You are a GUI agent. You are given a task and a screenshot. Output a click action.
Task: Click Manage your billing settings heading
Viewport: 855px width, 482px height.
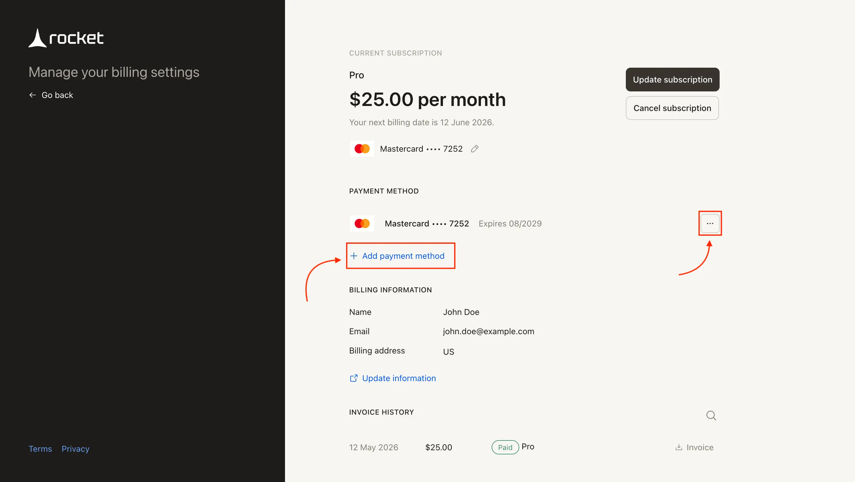(x=114, y=72)
